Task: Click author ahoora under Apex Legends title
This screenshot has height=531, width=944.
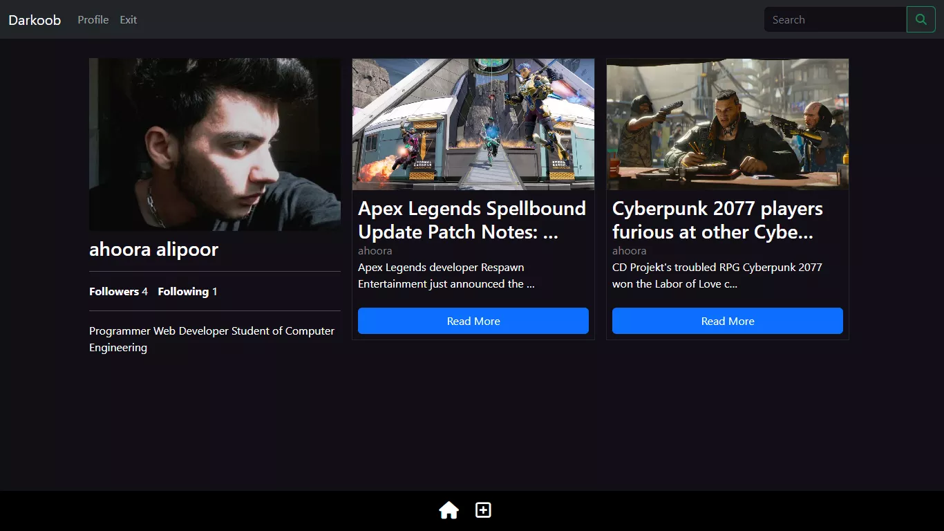Action: click(x=375, y=250)
